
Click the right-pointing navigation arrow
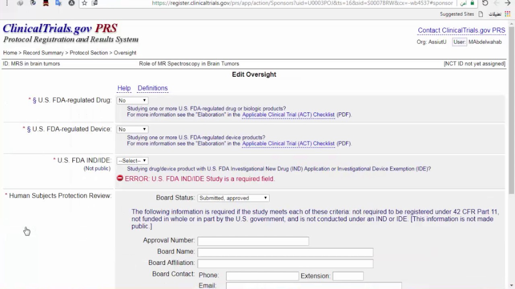(x=508, y=3)
